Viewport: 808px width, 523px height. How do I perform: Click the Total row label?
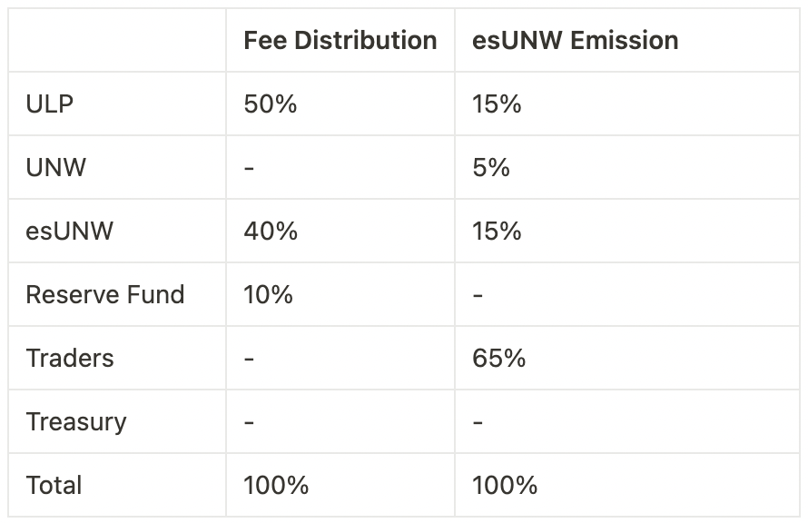pyautogui.click(x=54, y=486)
